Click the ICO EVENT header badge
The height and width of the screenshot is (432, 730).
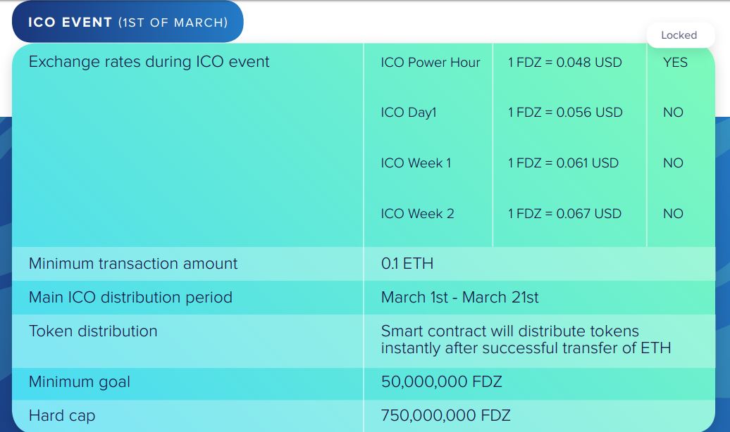[x=128, y=22]
